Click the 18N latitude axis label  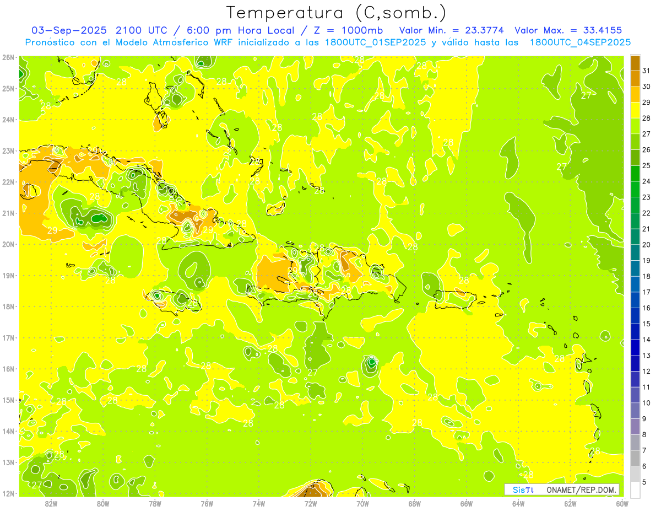pyautogui.click(x=8, y=306)
